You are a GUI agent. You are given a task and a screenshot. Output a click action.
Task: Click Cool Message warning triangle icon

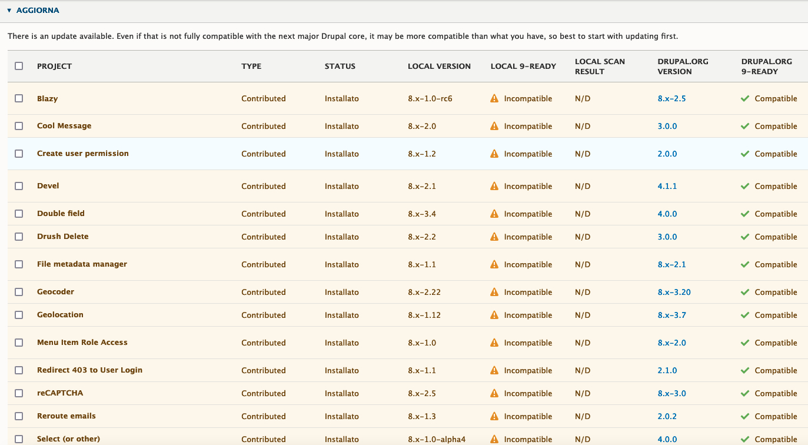coord(494,126)
